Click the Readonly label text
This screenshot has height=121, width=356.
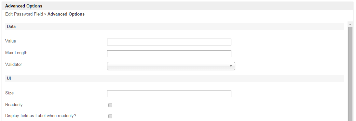coord(14,105)
